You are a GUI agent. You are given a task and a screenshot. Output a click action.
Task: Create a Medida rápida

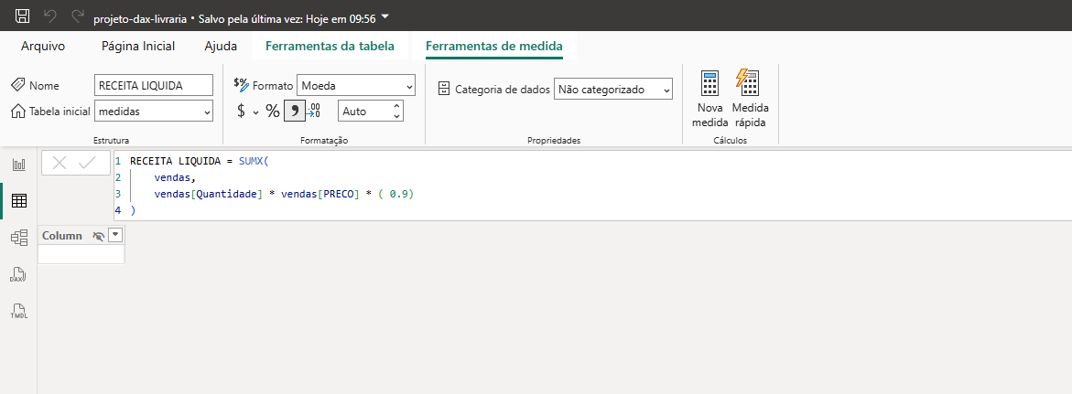tap(750, 99)
